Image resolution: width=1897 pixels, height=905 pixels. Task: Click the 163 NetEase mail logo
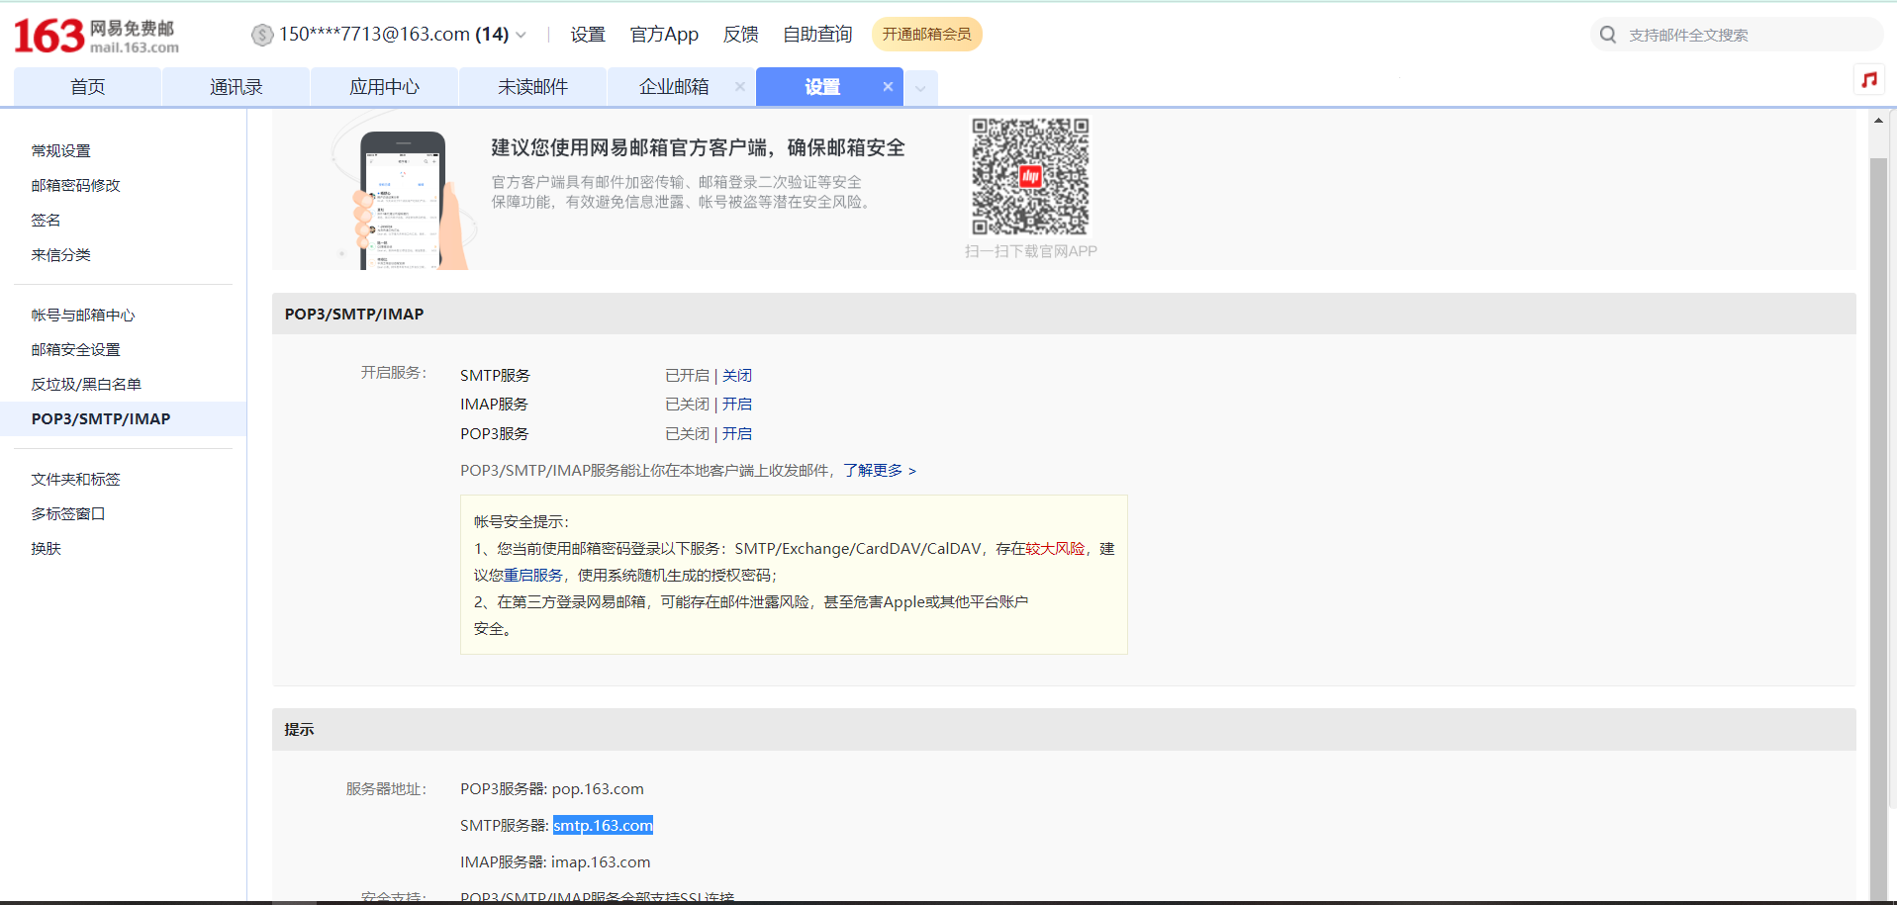tap(96, 36)
